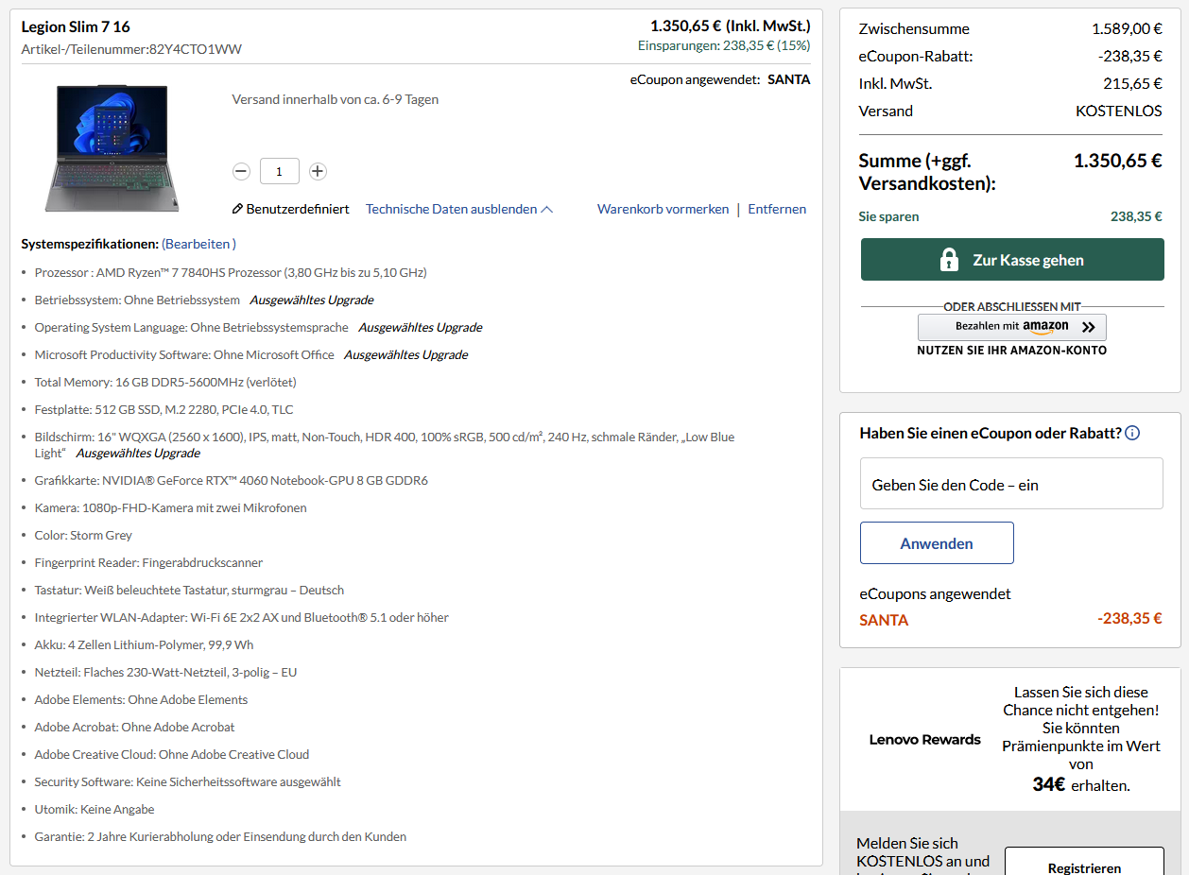Click the lock icon on the checkout button
The image size is (1189, 875).
coord(949,259)
